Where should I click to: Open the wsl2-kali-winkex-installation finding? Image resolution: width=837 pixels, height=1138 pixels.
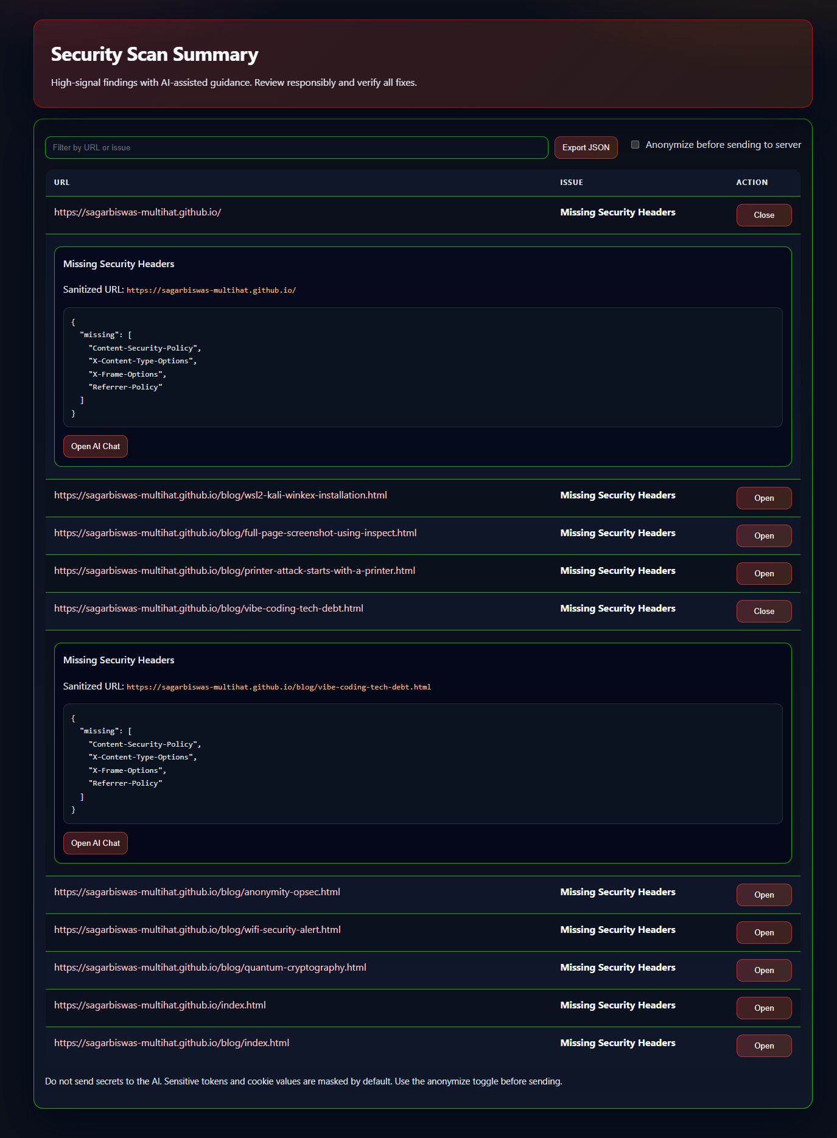point(764,498)
